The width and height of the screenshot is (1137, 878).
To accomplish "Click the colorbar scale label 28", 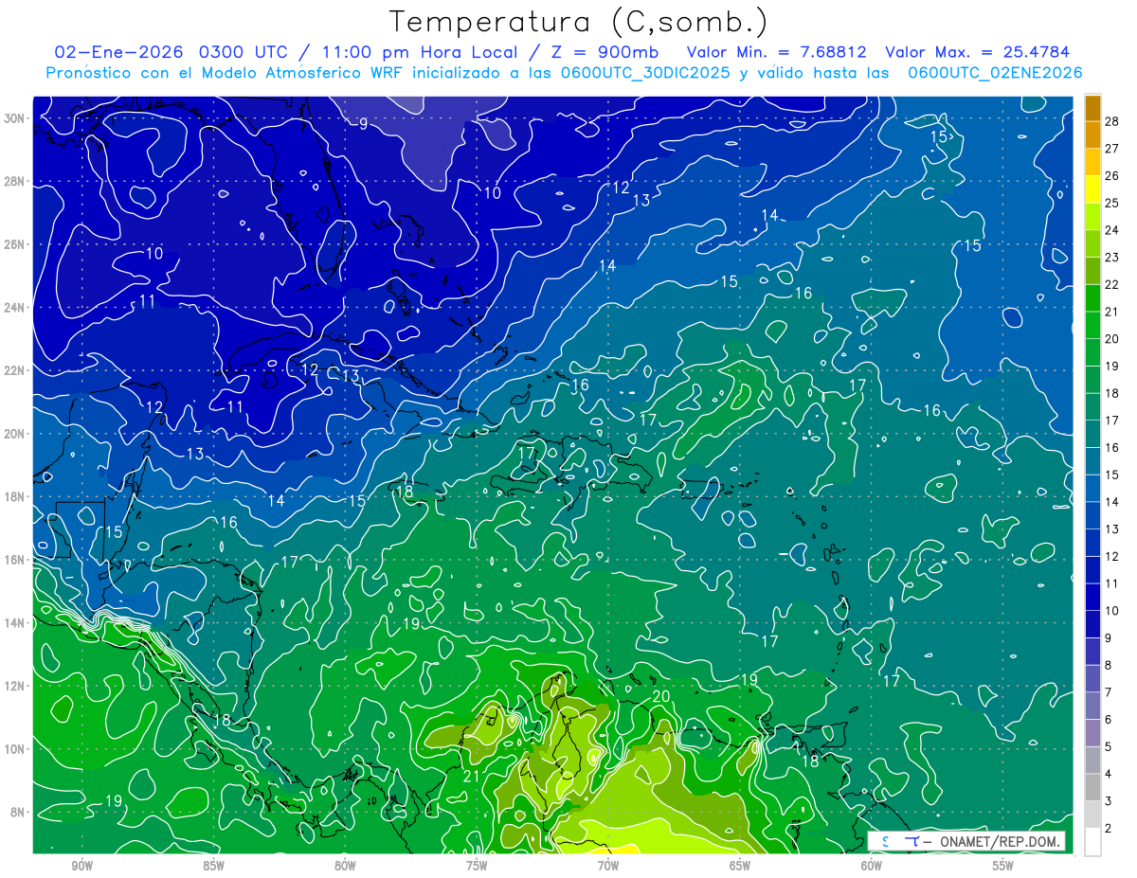I will (x=1112, y=121).
